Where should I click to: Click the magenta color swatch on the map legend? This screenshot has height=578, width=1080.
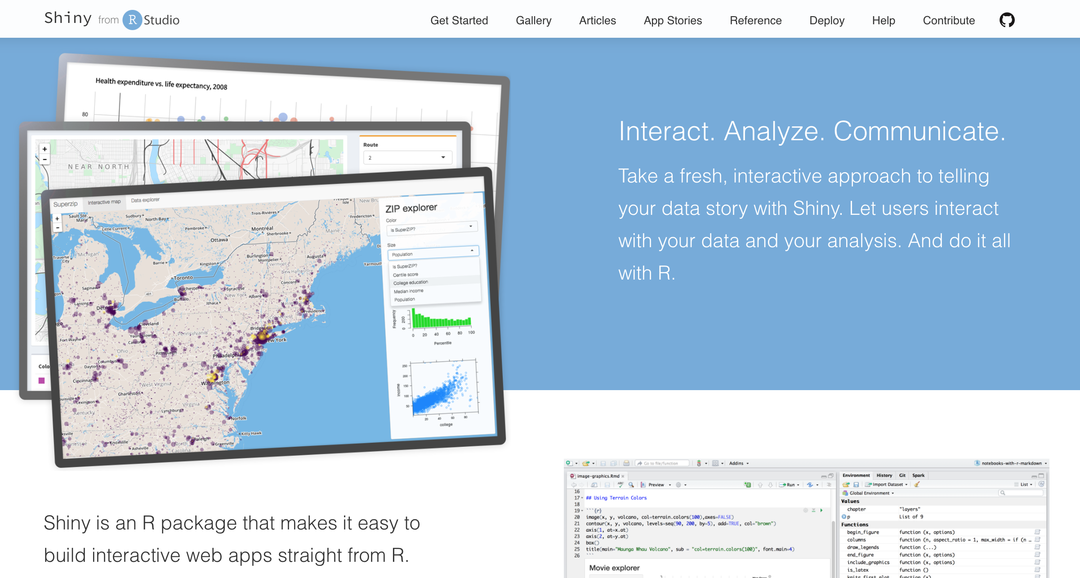(x=42, y=380)
